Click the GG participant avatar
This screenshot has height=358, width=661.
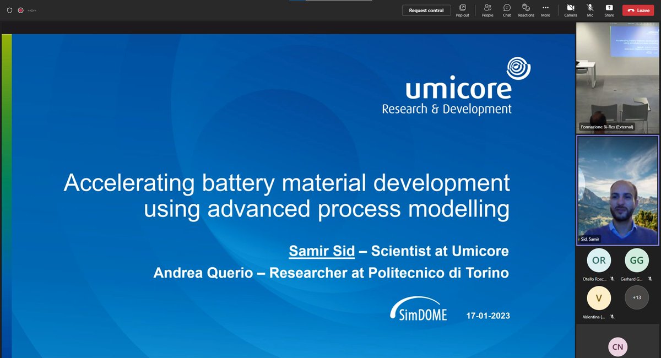point(636,261)
